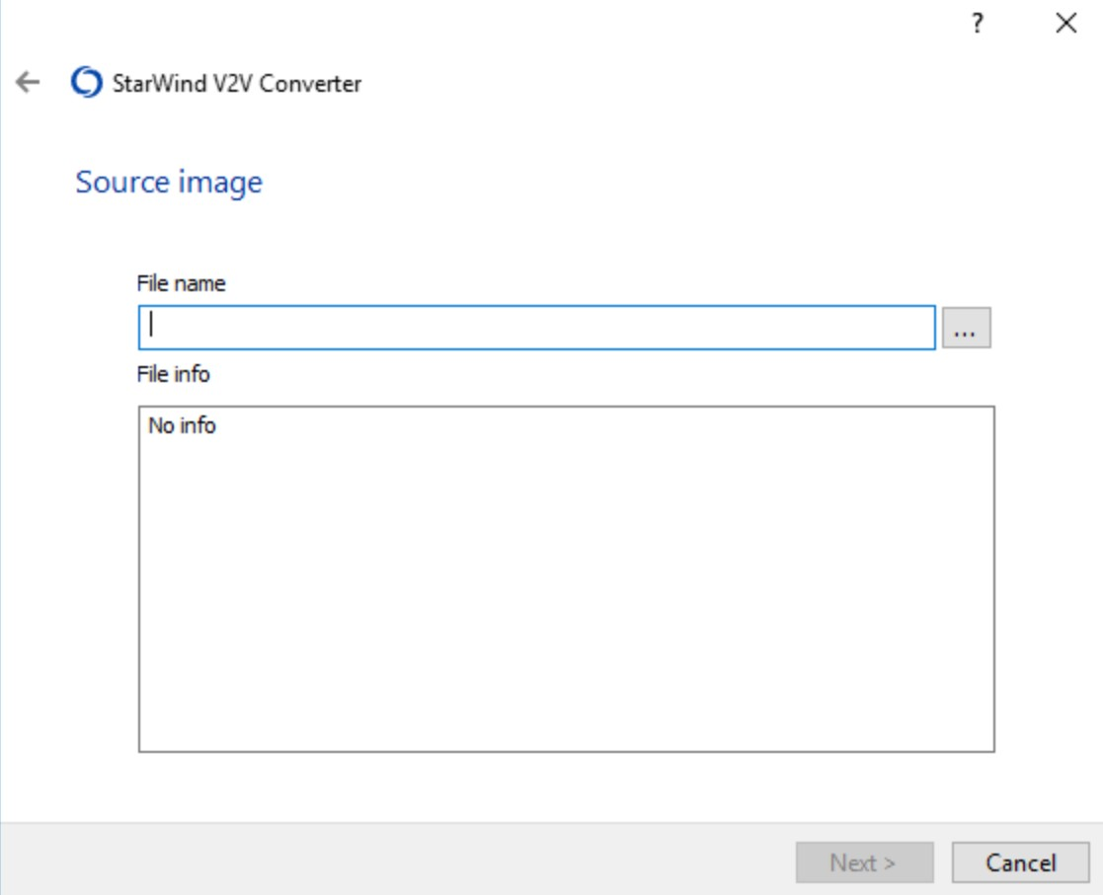Click the 'StarWind V2V Converter' title text
The image size is (1103, 895).
pyautogui.click(x=237, y=84)
